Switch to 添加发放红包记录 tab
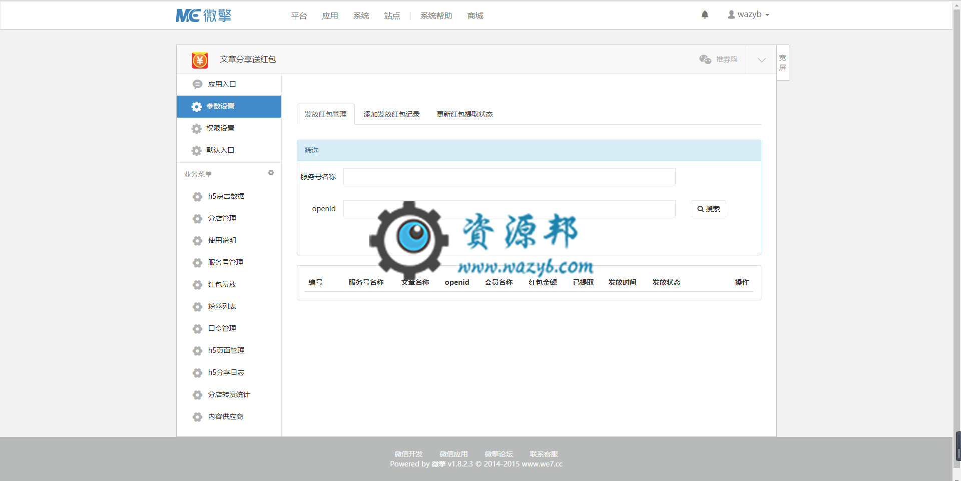The image size is (961, 481). click(x=391, y=114)
